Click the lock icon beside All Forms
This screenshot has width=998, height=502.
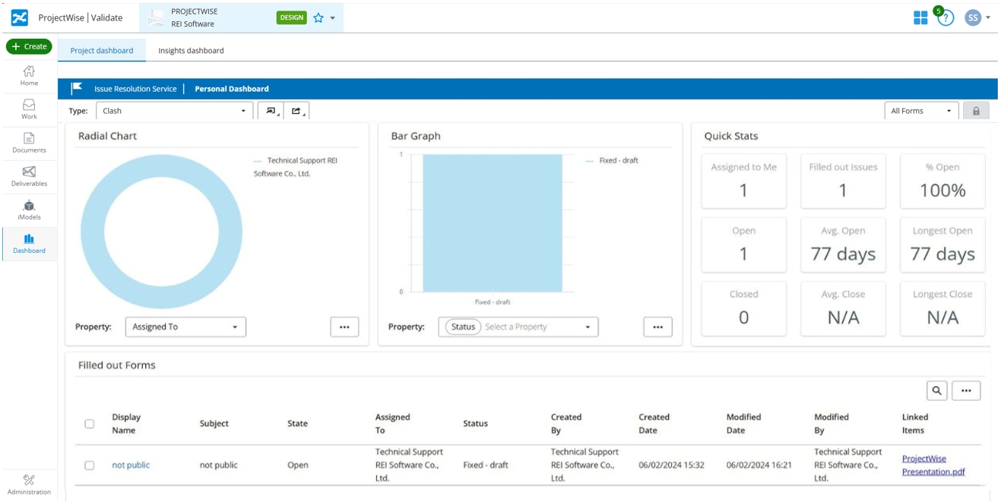point(976,111)
